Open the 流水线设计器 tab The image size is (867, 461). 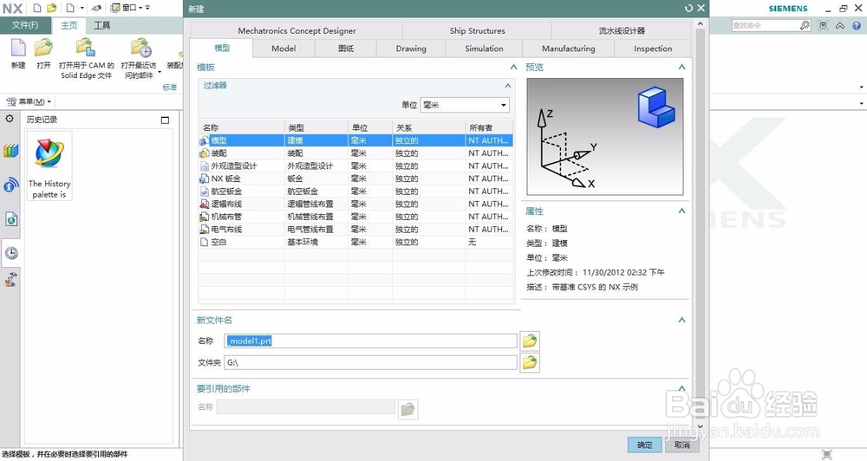tap(622, 30)
